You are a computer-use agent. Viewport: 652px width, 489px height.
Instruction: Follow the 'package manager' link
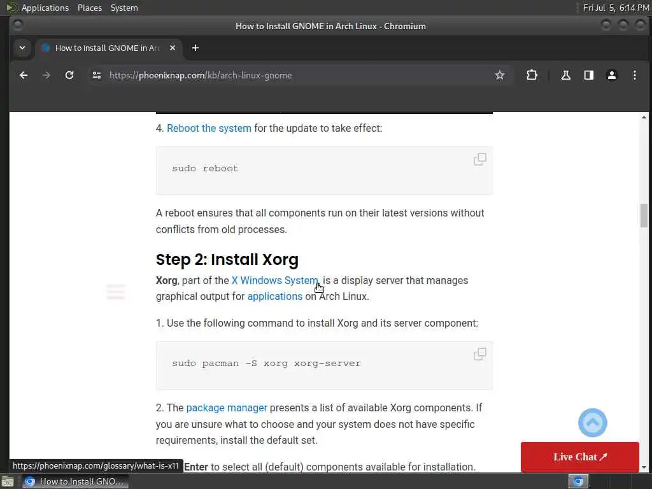227,408
